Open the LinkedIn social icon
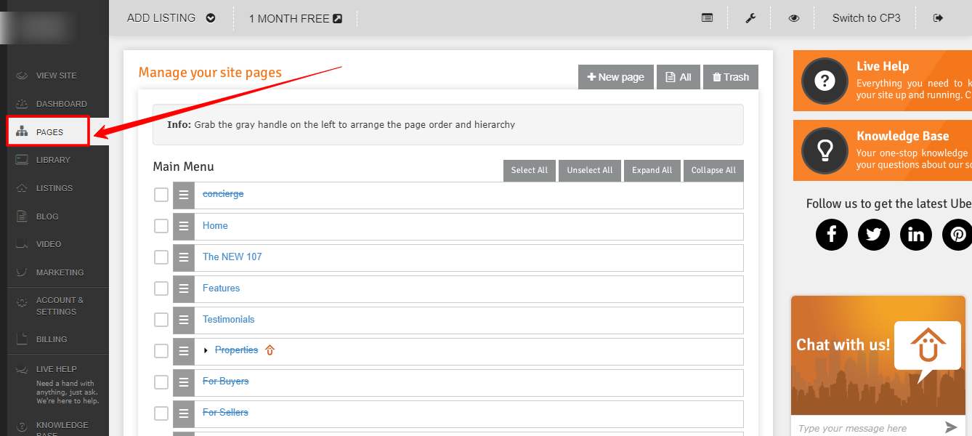 pyautogui.click(x=916, y=235)
